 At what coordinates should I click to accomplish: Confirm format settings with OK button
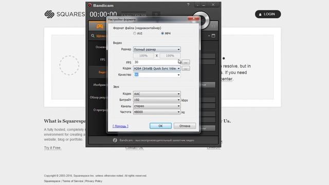pos(160,126)
